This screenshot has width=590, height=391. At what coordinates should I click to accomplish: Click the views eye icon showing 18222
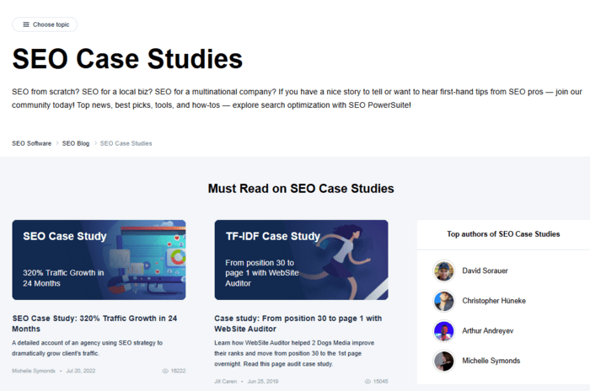(x=165, y=371)
